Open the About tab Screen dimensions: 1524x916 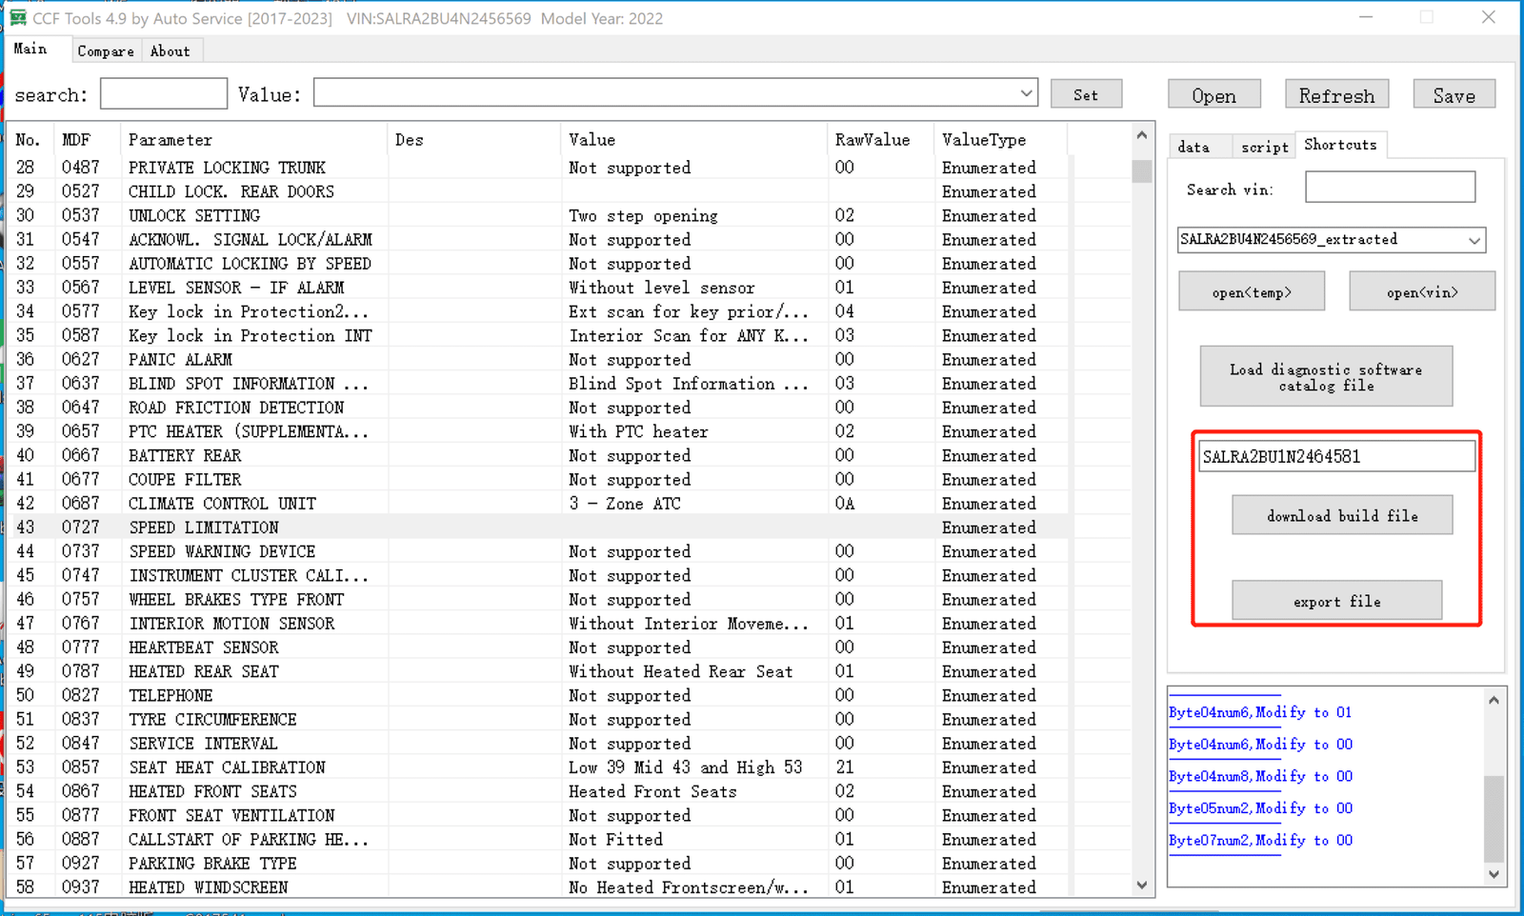(x=170, y=50)
